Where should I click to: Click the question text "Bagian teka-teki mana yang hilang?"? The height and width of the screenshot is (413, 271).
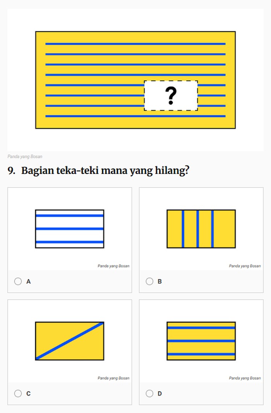pyautogui.click(x=105, y=171)
